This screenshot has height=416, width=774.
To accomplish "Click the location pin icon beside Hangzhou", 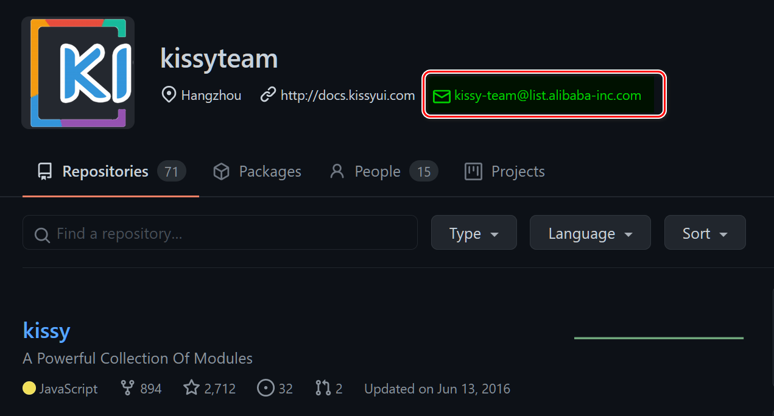I will 169,95.
